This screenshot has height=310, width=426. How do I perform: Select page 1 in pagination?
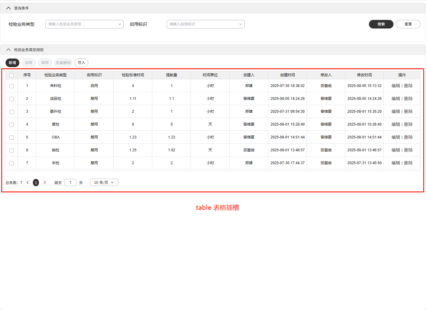[36, 183]
